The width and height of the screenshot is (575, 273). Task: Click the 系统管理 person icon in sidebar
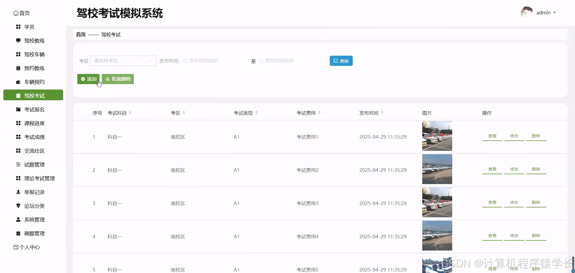click(x=18, y=219)
